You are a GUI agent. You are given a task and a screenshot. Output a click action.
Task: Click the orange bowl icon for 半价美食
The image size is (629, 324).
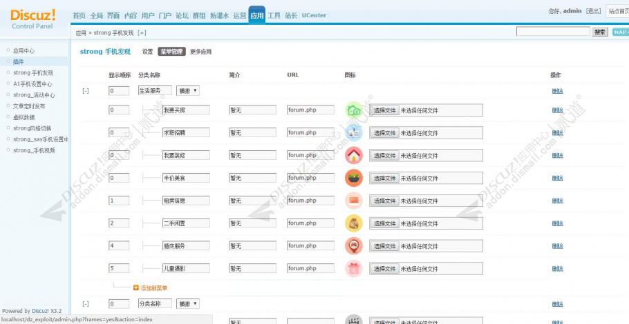click(353, 178)
